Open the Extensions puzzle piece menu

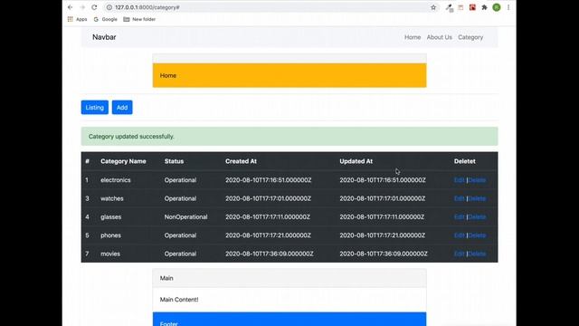pos(485,7)
